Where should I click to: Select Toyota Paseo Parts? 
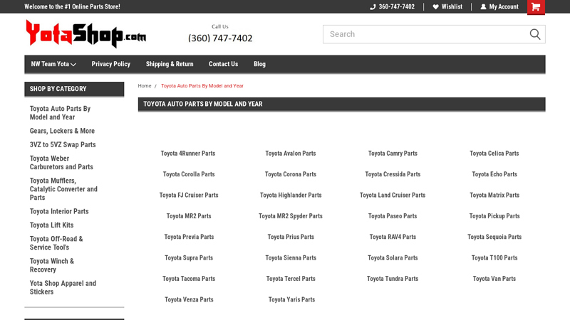point(393,216)
